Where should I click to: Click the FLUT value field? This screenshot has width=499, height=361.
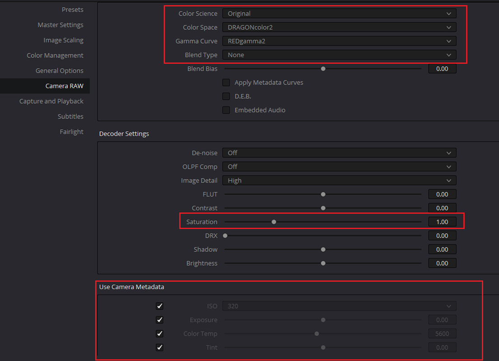point(442,194)
